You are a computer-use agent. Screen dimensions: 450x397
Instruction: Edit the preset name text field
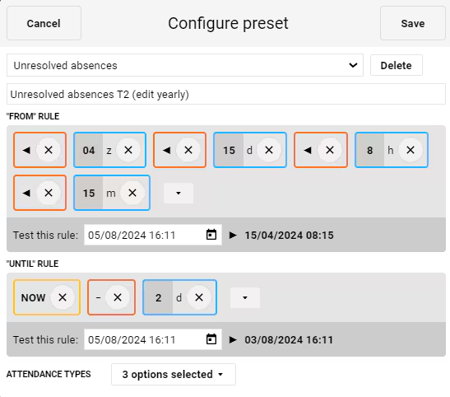226,94
